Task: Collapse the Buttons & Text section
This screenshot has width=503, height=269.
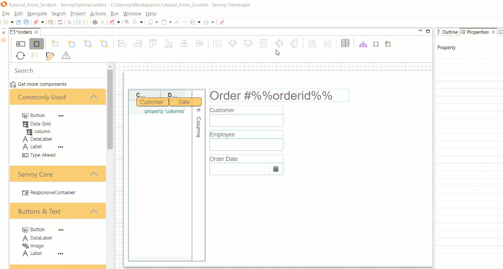Action: coord(94,211)
